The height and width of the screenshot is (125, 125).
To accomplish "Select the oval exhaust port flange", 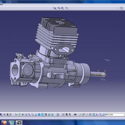I will tap(64, 50).
